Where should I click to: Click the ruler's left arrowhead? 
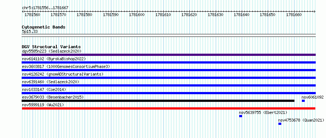23,11
